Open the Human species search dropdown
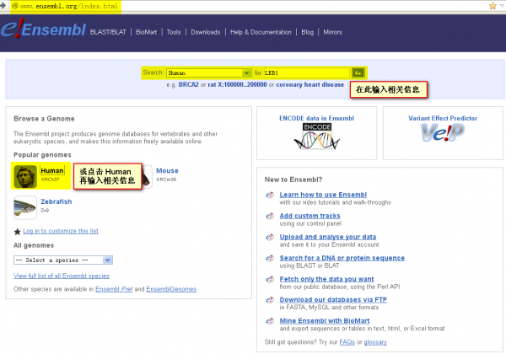The height and width of the screenshot is (354, 506). click(x=209, y=72)
